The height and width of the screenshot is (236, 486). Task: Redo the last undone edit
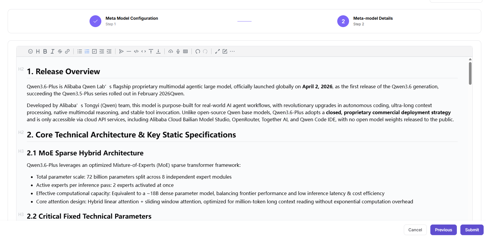click(205, 51)
